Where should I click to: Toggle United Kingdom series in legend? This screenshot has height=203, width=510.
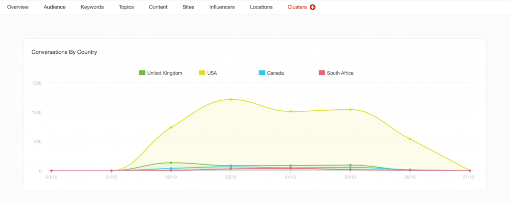[x=164, y=73]
